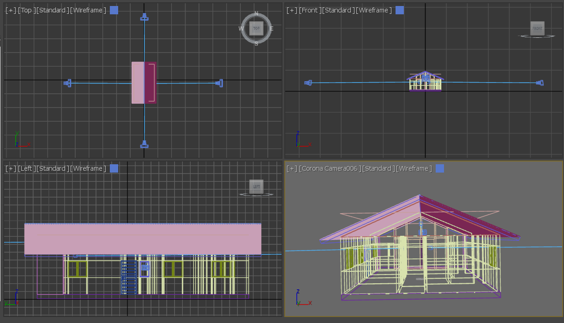This screenshot has height=323, width=564.
Task: Click the E compass letter on Top ViewCube
Action: click(x=271, y=29)
